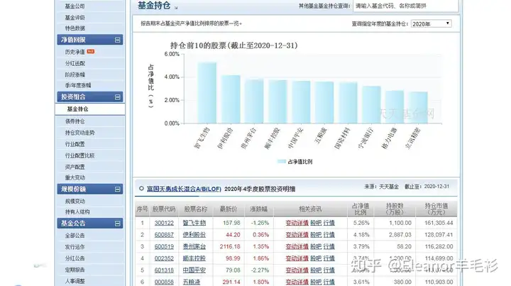Open the 贵州茅台 stock name link
The height and width of the screenshot is (286, 511).
tap(194, 246)
